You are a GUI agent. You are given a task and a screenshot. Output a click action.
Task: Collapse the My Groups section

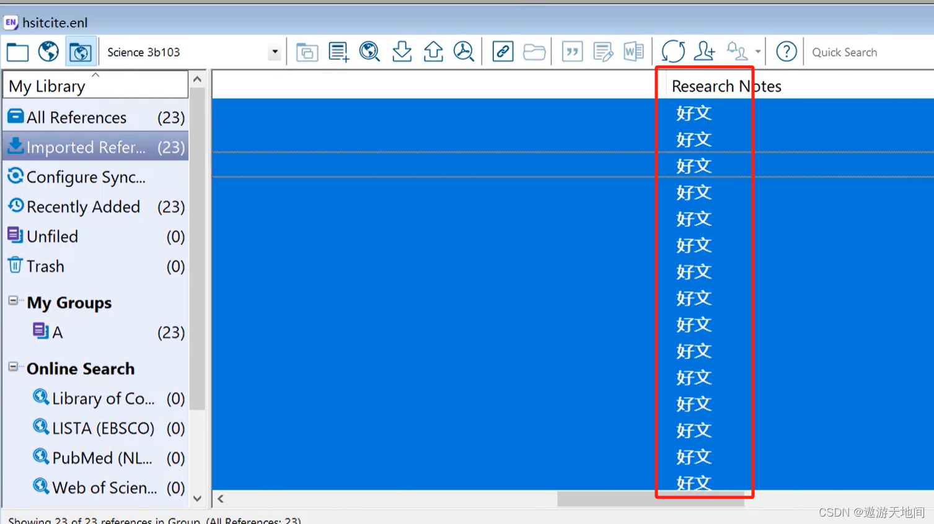[x=13, y=301]
